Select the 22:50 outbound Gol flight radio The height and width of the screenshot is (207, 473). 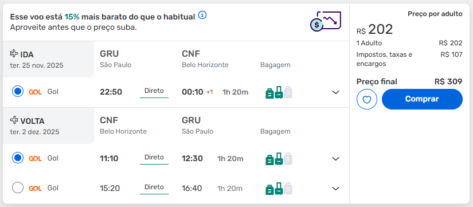point(18,91)
